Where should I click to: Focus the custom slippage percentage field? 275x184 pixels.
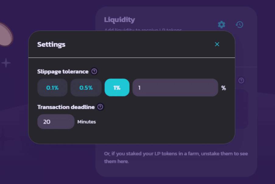[x=175, y=87]
